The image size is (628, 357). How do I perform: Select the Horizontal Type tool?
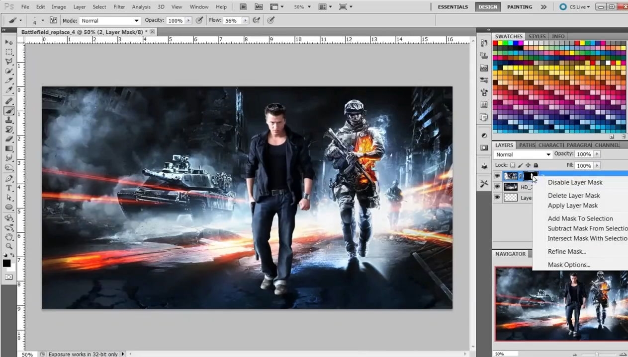point(9,188)
